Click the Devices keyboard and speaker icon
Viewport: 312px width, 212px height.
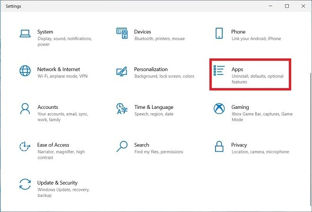tap(122, 33)
